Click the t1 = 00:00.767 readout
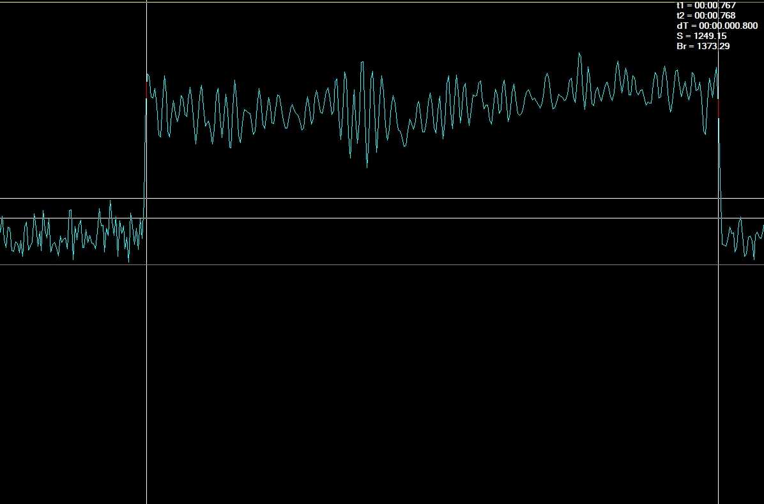This screenshot has height=504, width=764. (706, 5)
